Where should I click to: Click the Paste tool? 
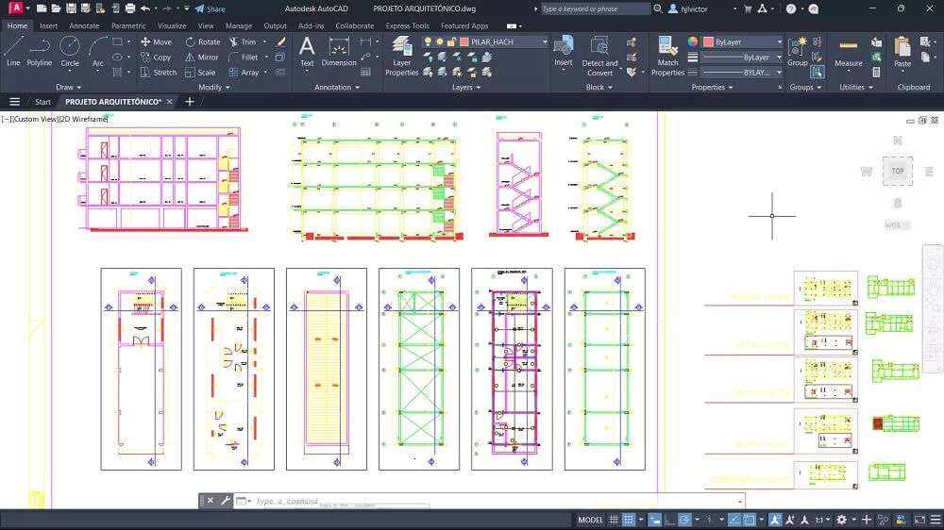tap(902, 52)
